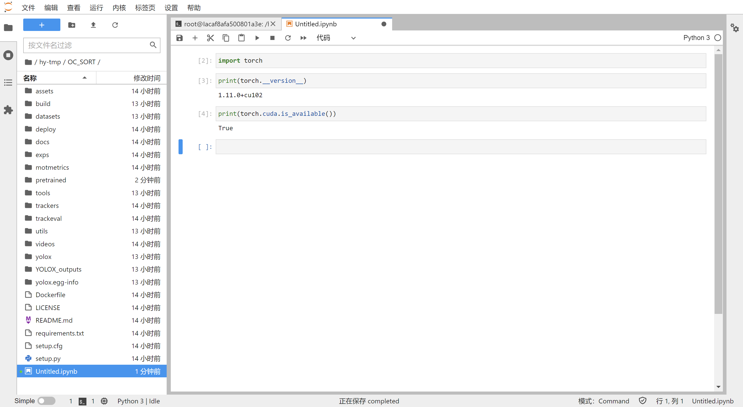The width and height of the screenshot is (743, 407).
Task: Click the filename filter search field
Action: [x=86, y=45]
